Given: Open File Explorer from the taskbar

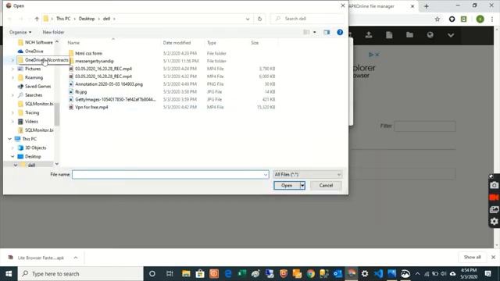Looking at the screenshot, I should pyautogui.click(x=186, y=274).
